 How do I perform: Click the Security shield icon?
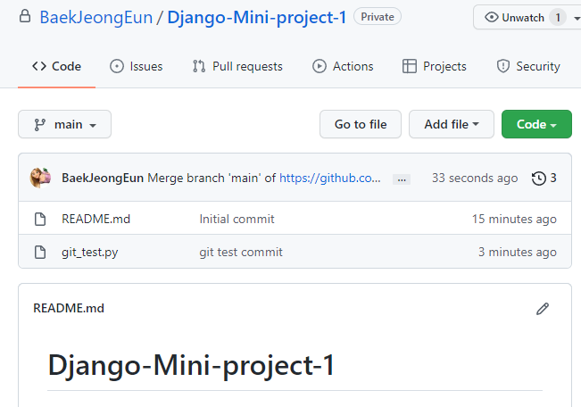point(502,66)
